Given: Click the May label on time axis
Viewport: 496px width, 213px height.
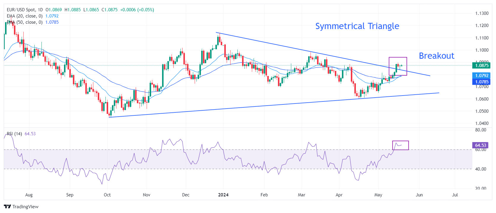Looking at the screenshot, I should click(378, 195).
